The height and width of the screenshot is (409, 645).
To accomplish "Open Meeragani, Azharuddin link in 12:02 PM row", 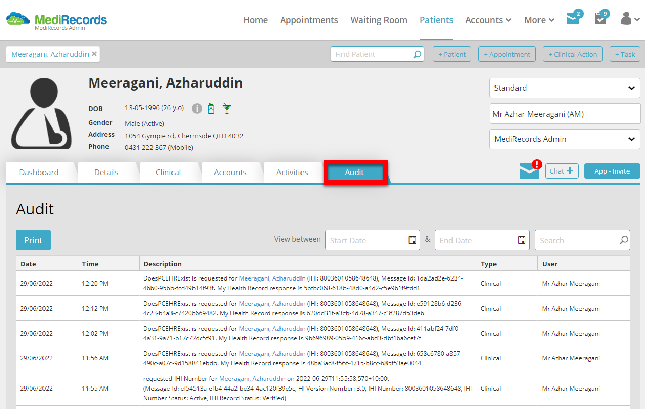I will [272, 329].
